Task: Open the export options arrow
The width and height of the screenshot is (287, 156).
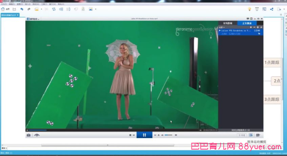Action: point(284,9)
